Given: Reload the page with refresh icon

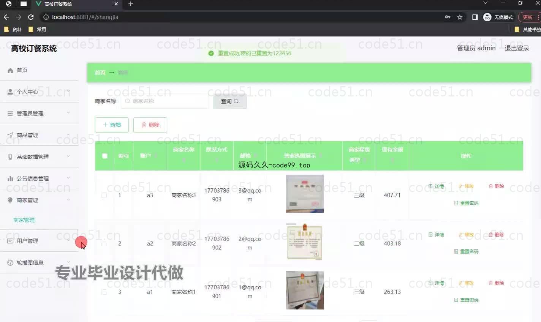Looking at the screenshot, I should 31,17.
